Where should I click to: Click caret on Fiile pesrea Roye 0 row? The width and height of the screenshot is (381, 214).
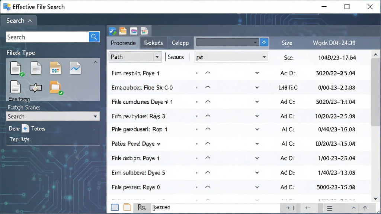[x=208, y=187]
